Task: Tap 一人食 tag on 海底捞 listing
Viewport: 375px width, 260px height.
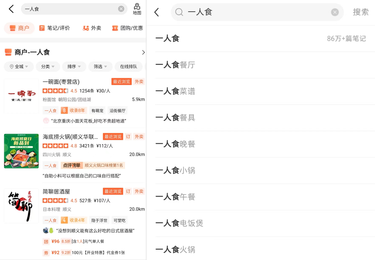Action: [x=50, y=165]
